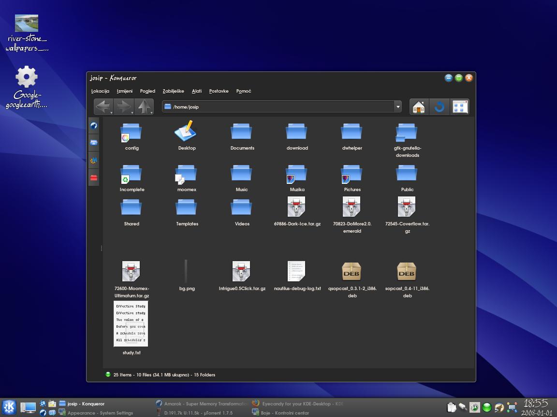Viewport: 557px width, 417px height.
Task: Select the dwhelper folder
Action: (352, 136)
